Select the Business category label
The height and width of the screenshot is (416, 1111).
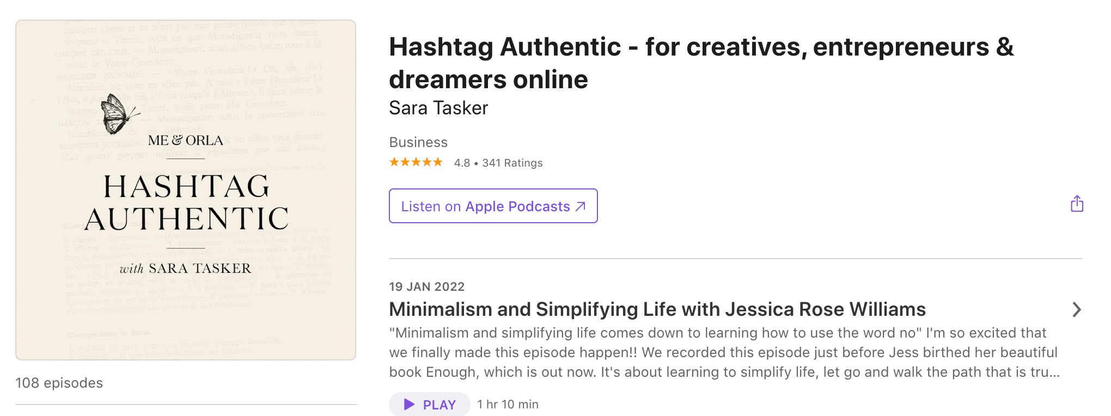[418, 142]
